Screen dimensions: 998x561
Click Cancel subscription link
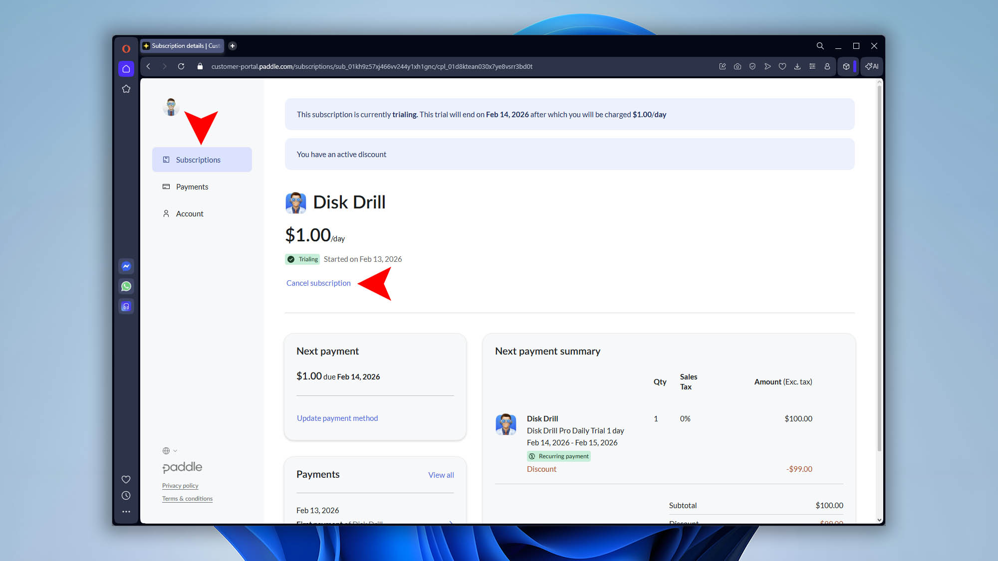coord(318,283)
